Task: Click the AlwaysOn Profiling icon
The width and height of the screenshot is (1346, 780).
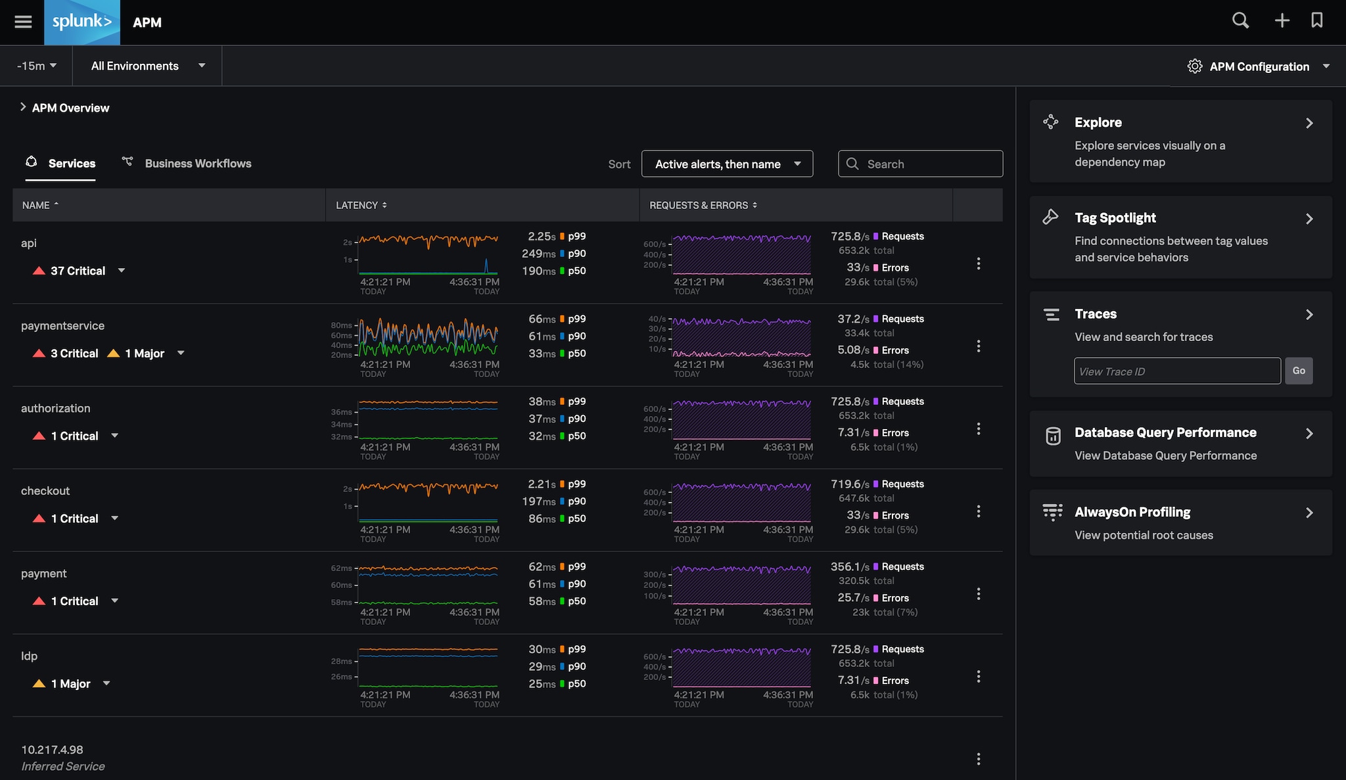Action: pyautogui.click(x=1053, y=513)
